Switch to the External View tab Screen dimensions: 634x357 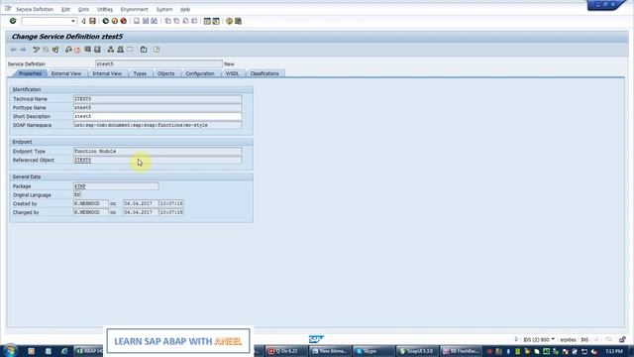(66, 73)
